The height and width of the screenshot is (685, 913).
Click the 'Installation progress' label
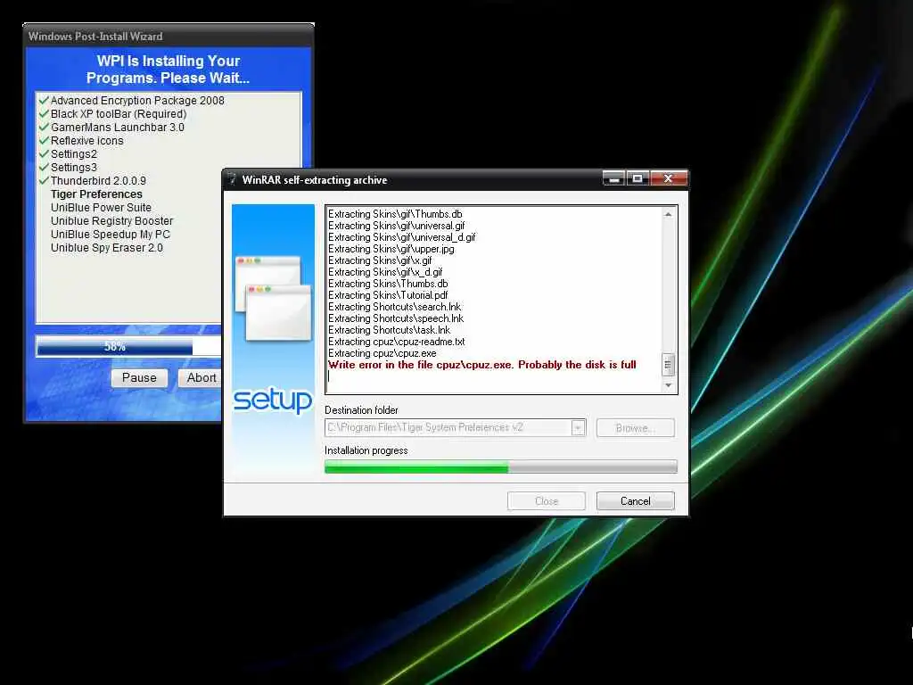[366, 450]
